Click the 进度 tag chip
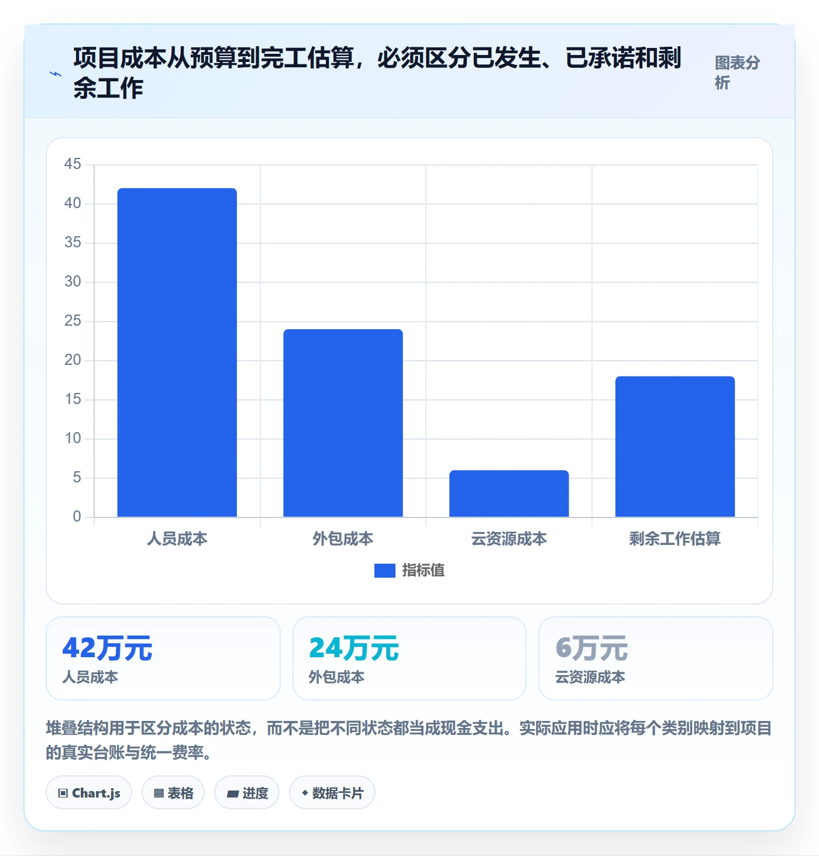819x856 pixels. [x=247, y=793]
